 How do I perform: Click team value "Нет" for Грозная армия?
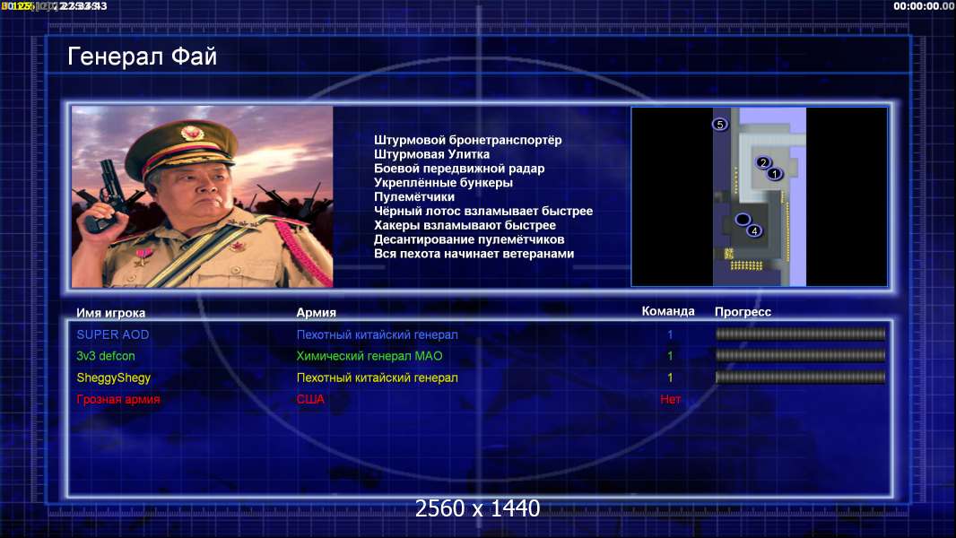coord(670,399)
